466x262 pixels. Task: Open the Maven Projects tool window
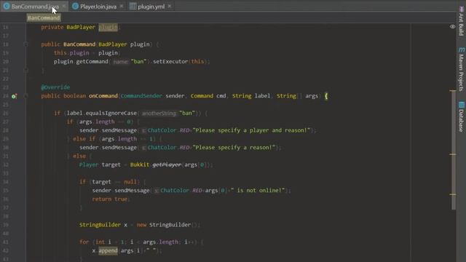pyautogui.click(x=461, y=69)
